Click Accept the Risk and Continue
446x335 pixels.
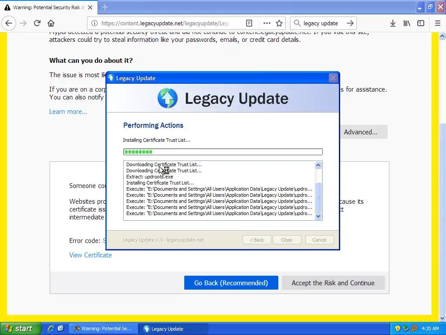click(x=333, y=283)
